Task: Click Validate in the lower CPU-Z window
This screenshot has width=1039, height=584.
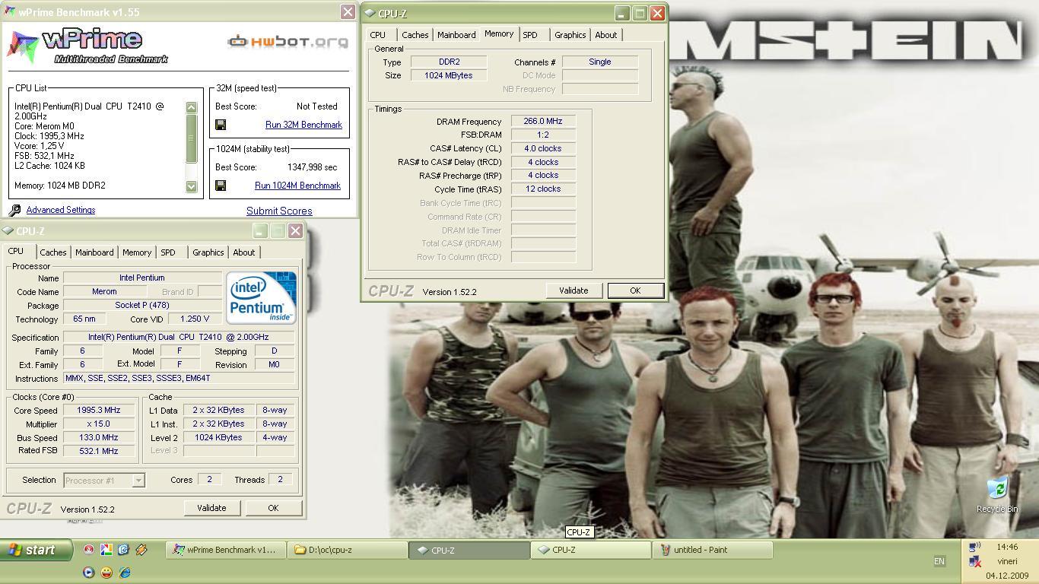Action: tap(211, 508)
